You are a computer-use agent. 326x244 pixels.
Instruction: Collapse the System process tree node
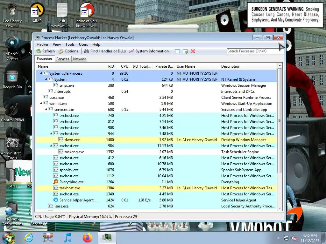pos(46,79)
